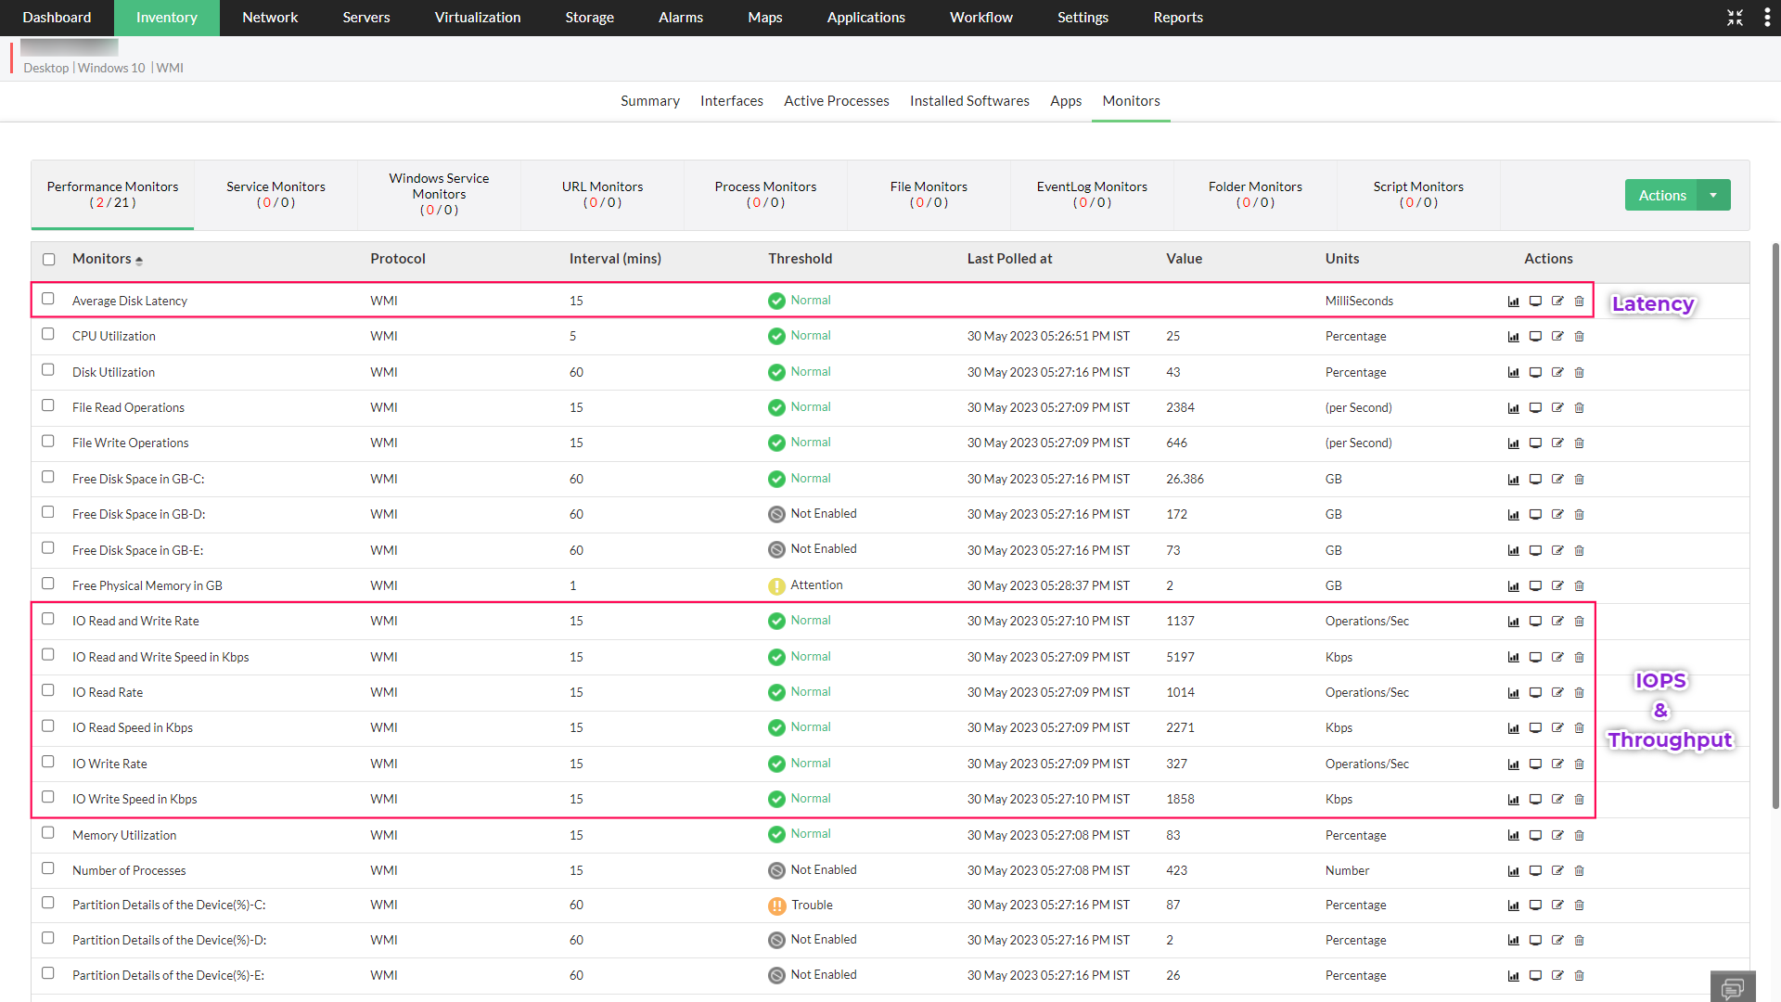Viewport: 1781px width, 1002px height.
Task: Sort by Monitors column arrow
Action: click(x=139, y=261)
